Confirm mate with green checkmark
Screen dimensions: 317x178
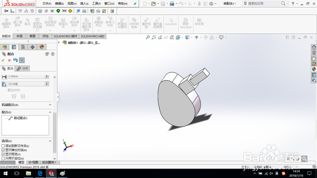(3, 60)
